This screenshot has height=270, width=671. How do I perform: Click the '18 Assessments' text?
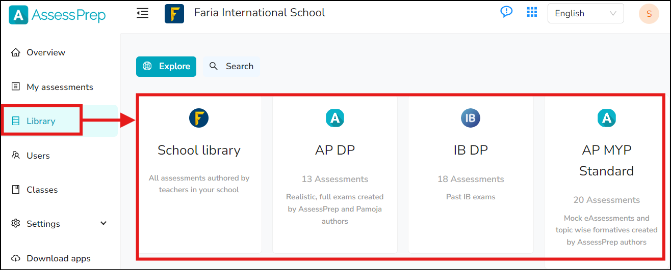pyautogui.click(x=471, y=179)
